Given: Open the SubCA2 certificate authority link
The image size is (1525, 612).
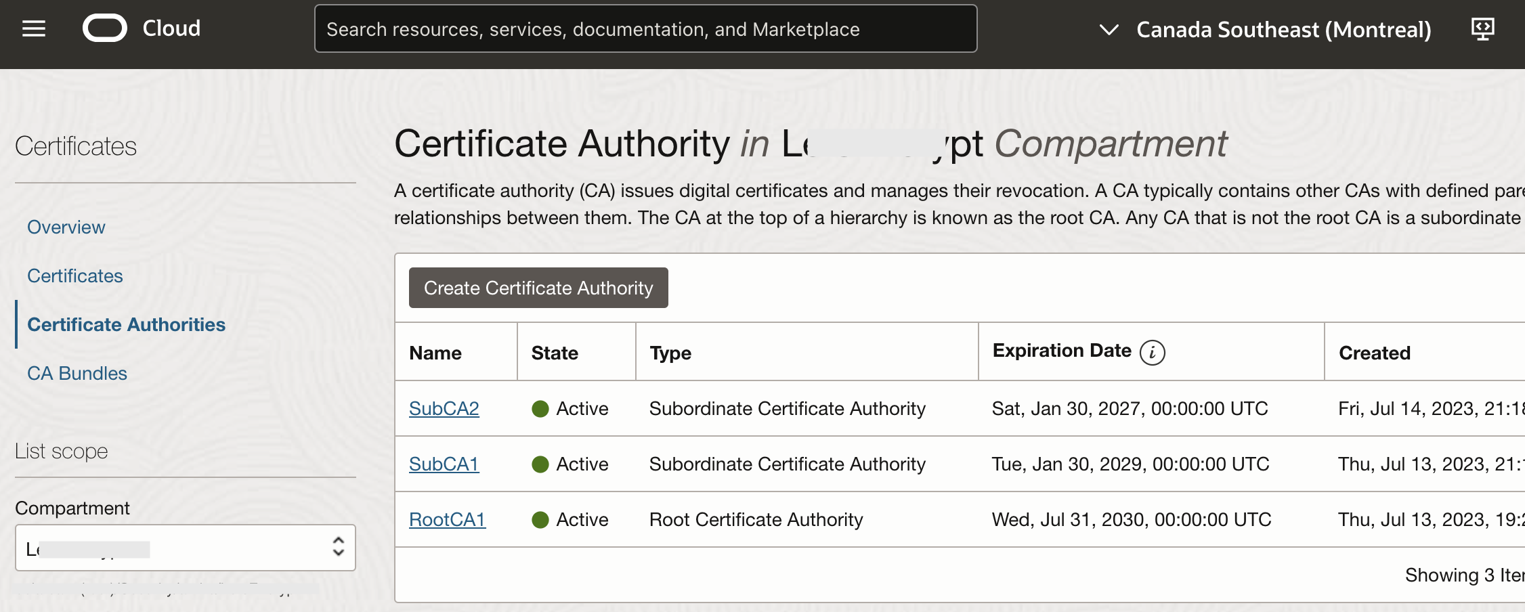Looking at the screenshot, I should 444,409.
